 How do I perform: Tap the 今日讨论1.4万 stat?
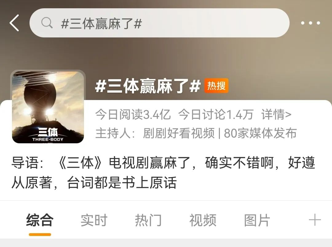216,114
